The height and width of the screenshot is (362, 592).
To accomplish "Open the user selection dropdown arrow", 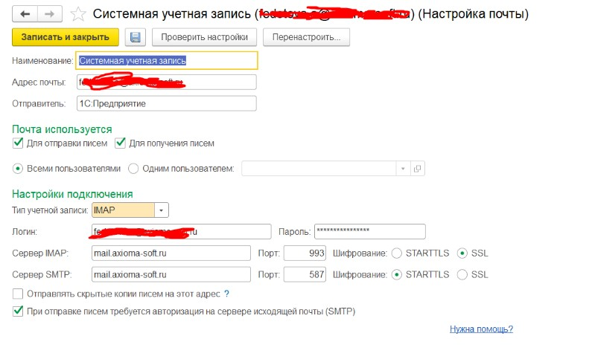I will coord(404,169).
